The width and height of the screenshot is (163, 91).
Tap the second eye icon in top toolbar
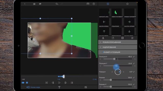pyautogui.click(x=40, y=4)
